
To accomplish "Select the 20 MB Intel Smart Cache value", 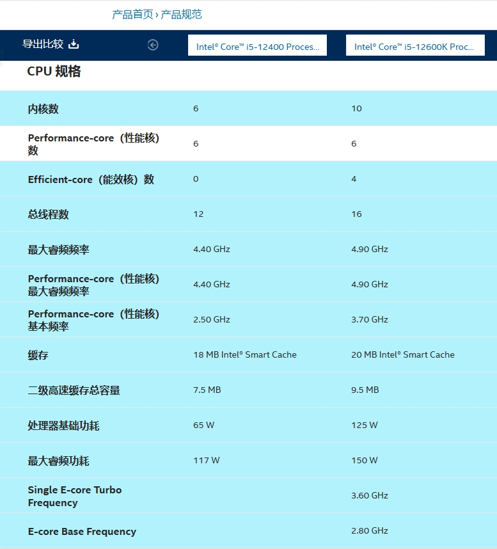I will point(403,354).
